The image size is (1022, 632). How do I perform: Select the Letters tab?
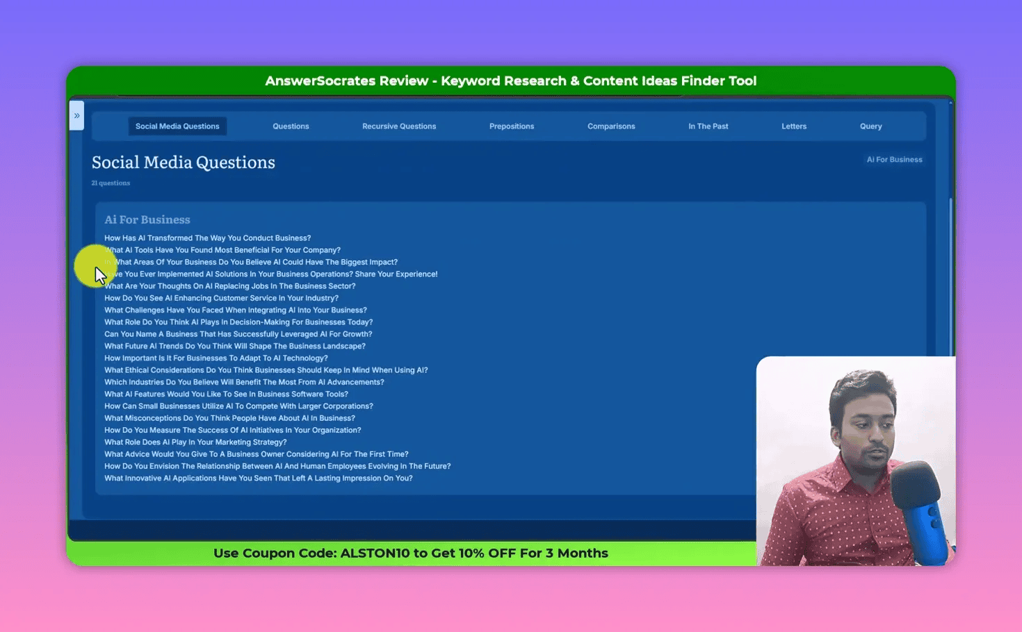pos(794,126)
